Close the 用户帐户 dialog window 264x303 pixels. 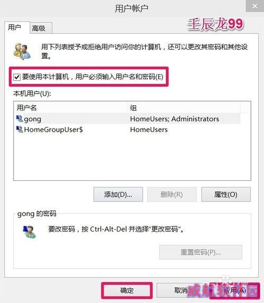tap(254, 6)
